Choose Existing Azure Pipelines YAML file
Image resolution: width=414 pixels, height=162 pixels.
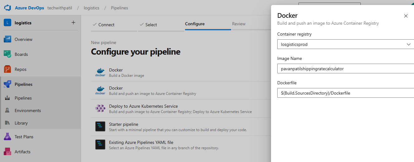[141, 142]
